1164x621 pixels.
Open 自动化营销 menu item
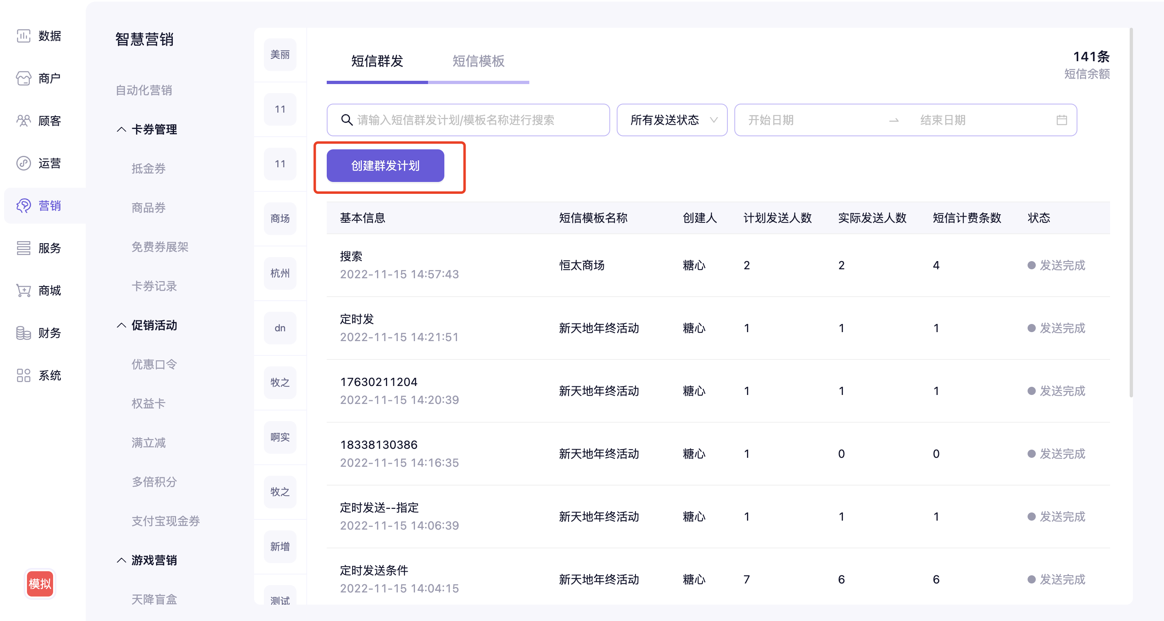144,90
